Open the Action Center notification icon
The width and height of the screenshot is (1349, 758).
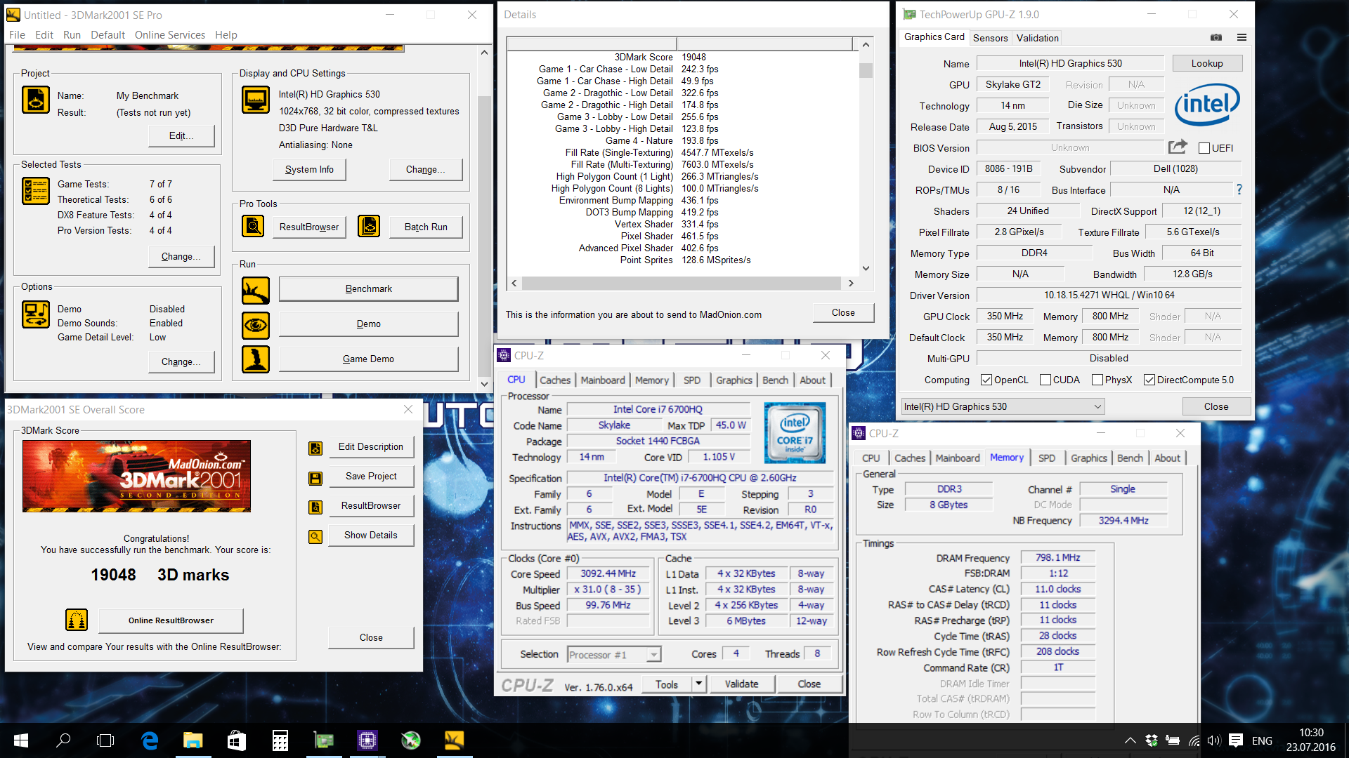point(1236,740)
